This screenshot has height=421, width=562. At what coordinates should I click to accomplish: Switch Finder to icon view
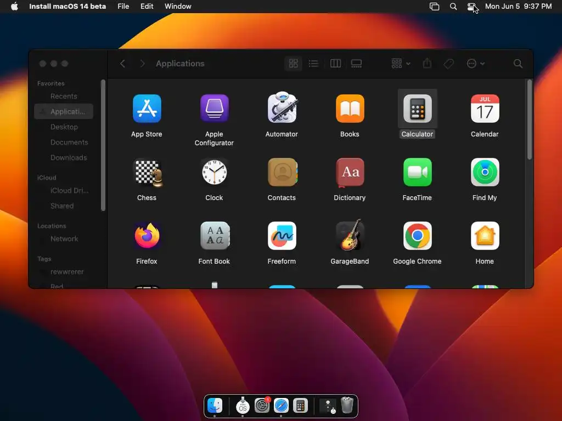(293, 64)
